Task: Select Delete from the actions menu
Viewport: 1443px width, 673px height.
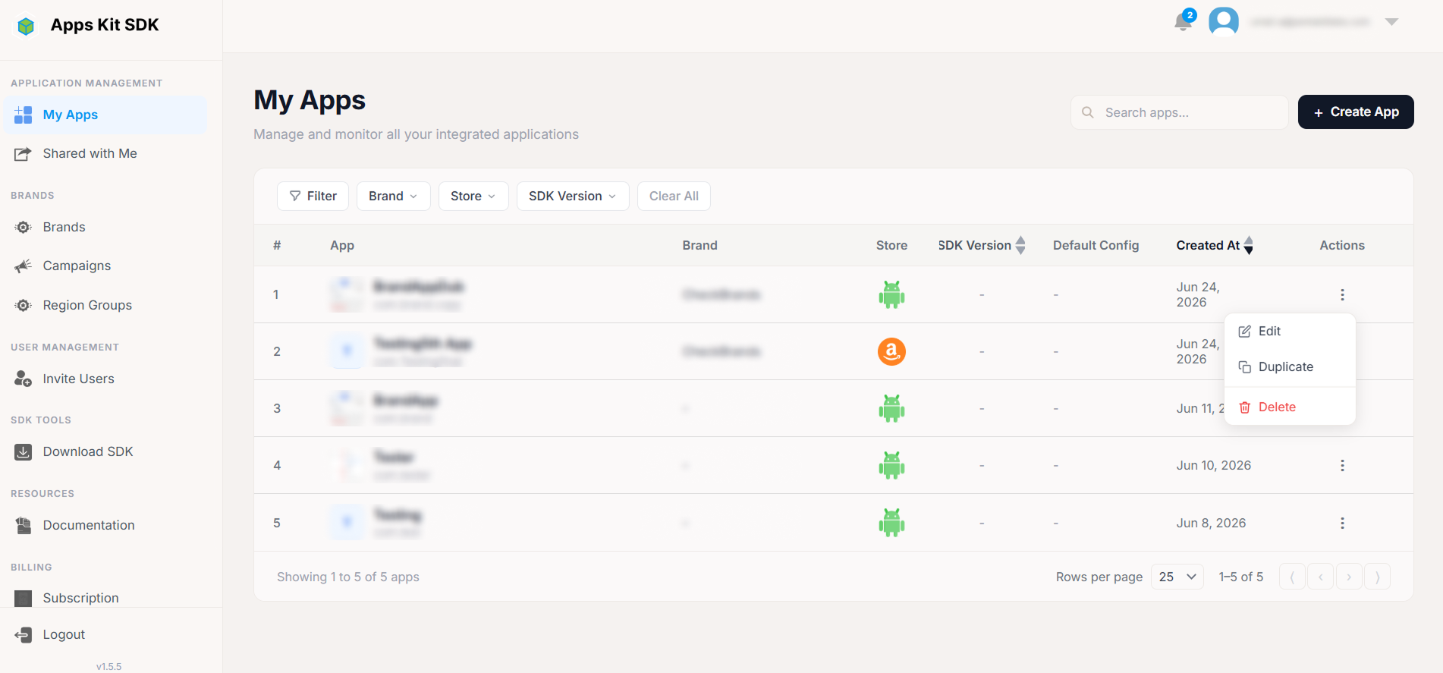Action: 1290,407
